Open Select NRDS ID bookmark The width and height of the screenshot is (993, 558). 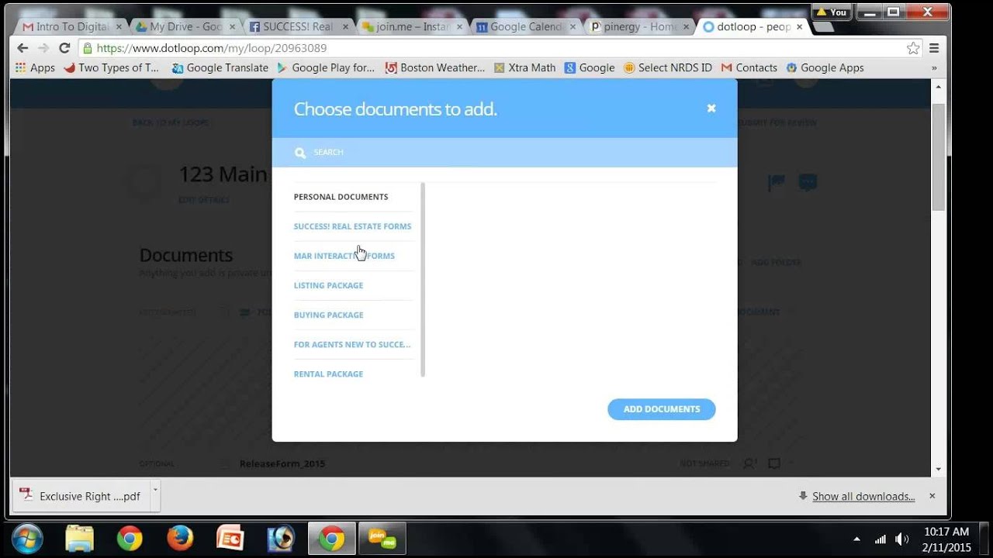(x=668, y=68)
